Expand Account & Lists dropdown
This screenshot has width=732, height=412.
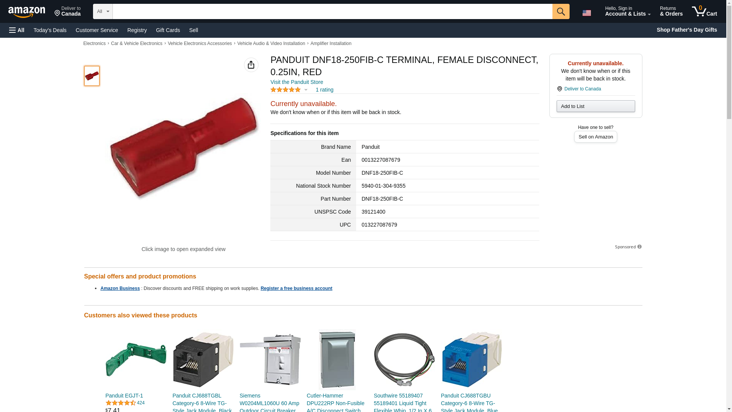pos(628,11)
